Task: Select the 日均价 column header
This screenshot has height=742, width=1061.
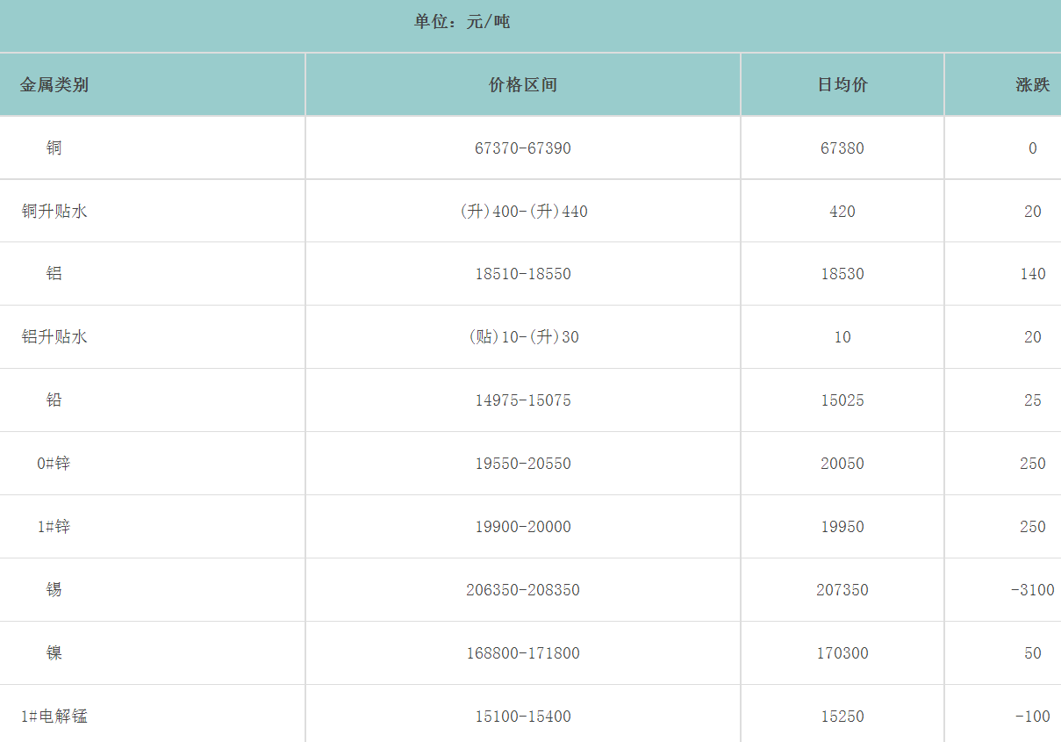Action: [842, 85]
